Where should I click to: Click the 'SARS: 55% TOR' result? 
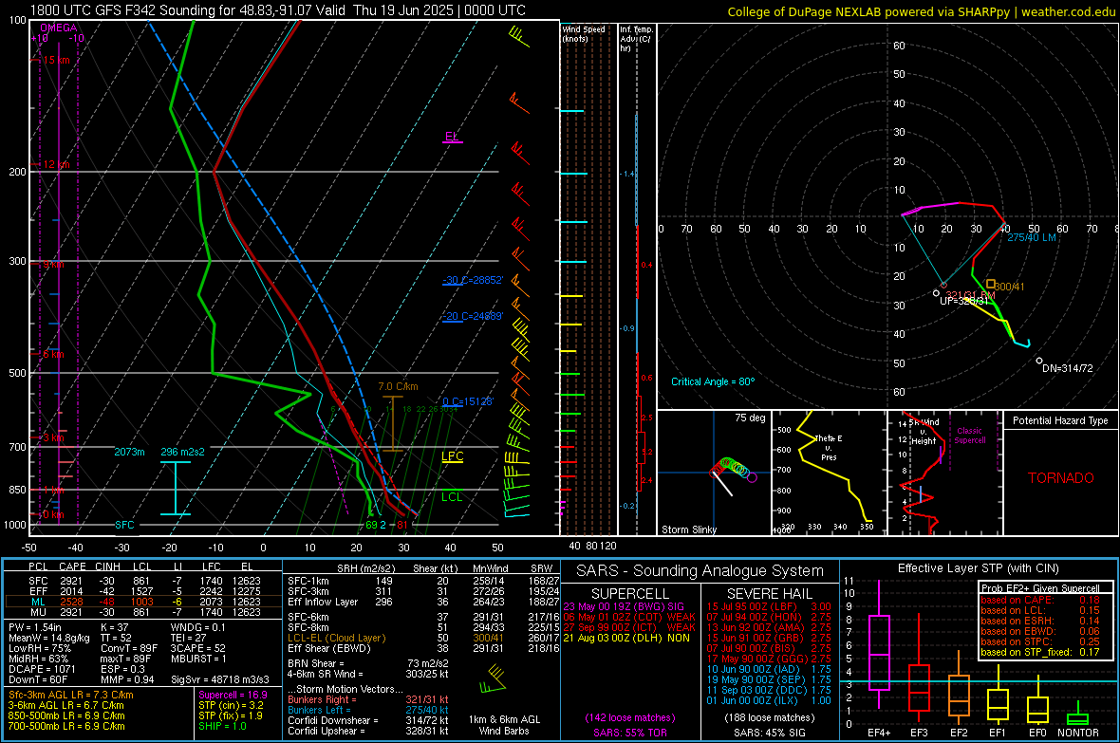(629, 733)
